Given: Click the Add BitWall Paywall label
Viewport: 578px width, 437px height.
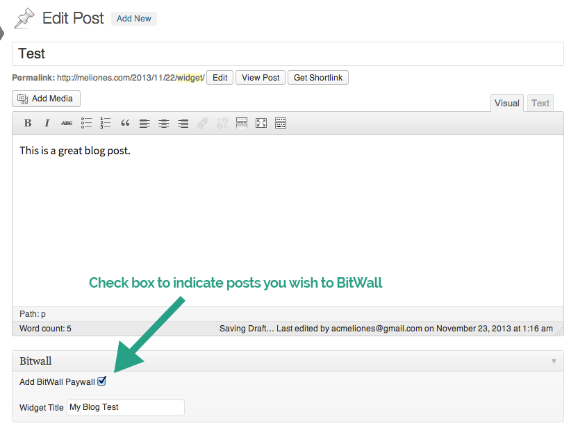Looking at the screenshot, I should (57, 381).
